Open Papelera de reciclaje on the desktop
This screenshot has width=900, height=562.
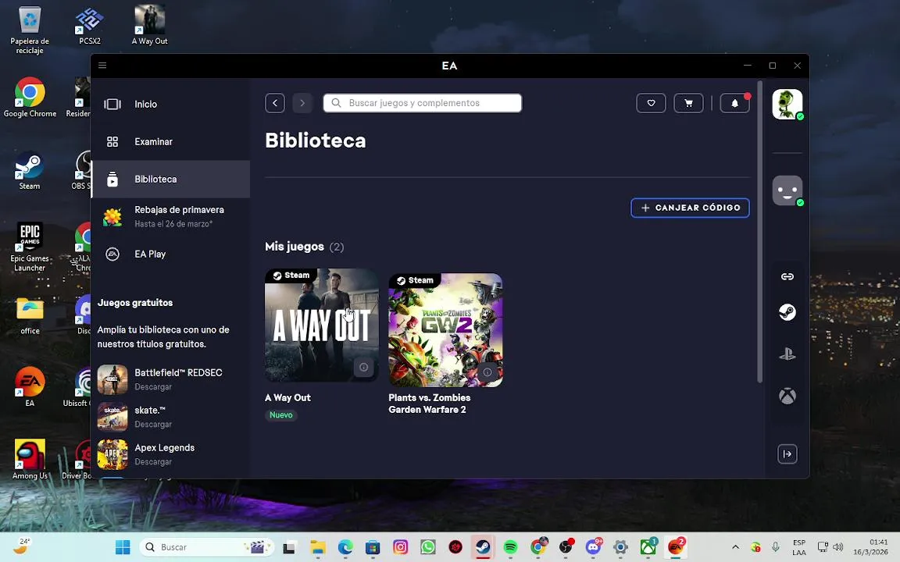coord(30,30)
